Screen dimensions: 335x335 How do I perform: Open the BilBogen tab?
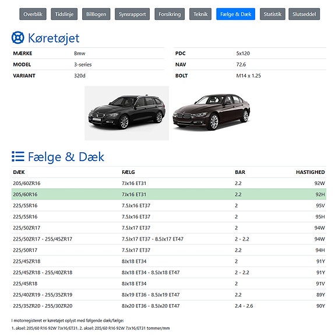tap(96, 14)
